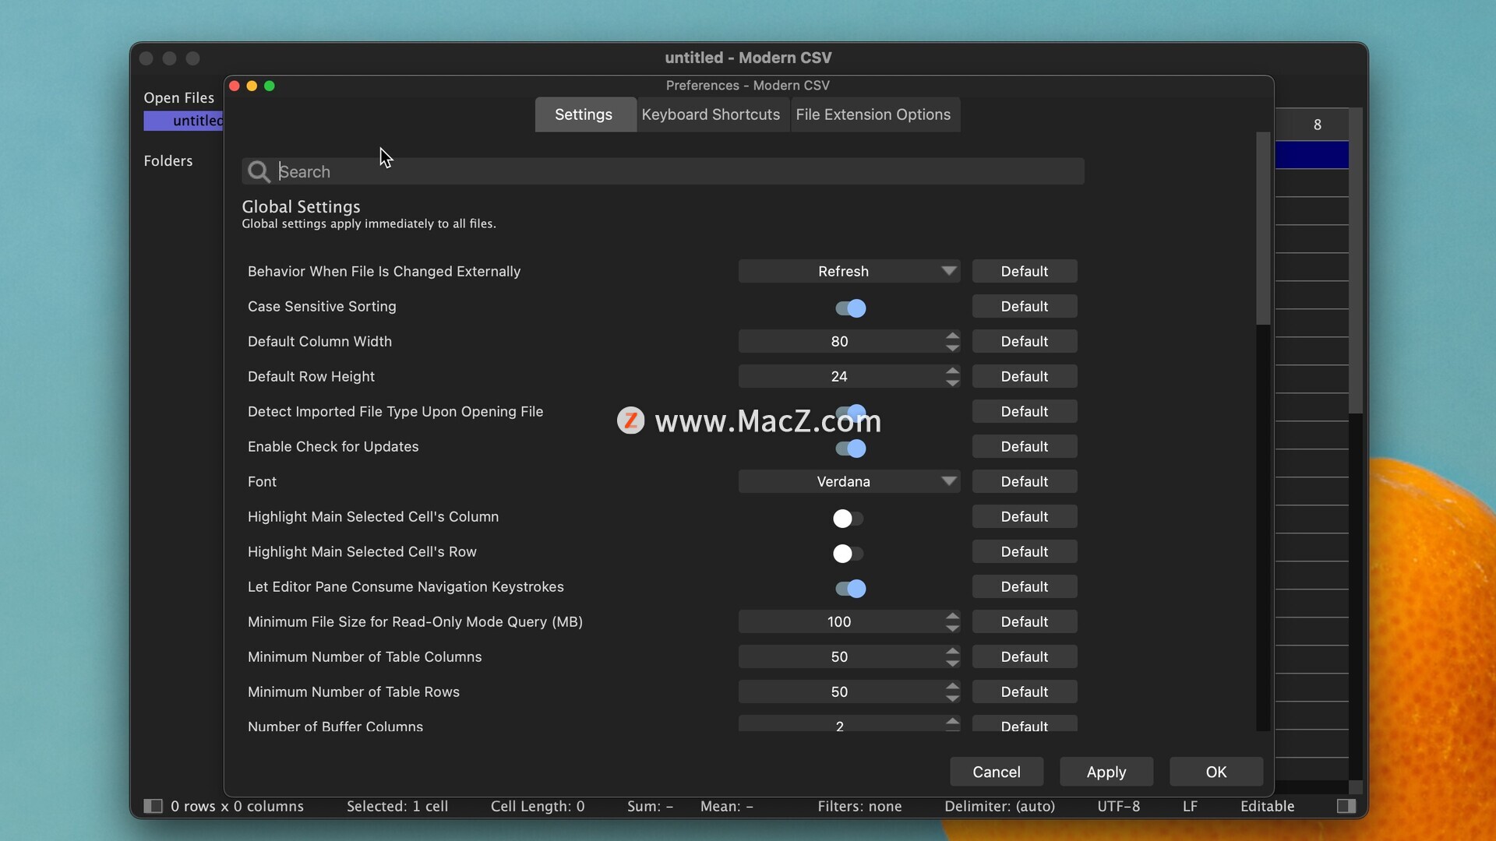Click the Open Files label in sidebar
Screen dimensions: 1496x841
(179, 97)
